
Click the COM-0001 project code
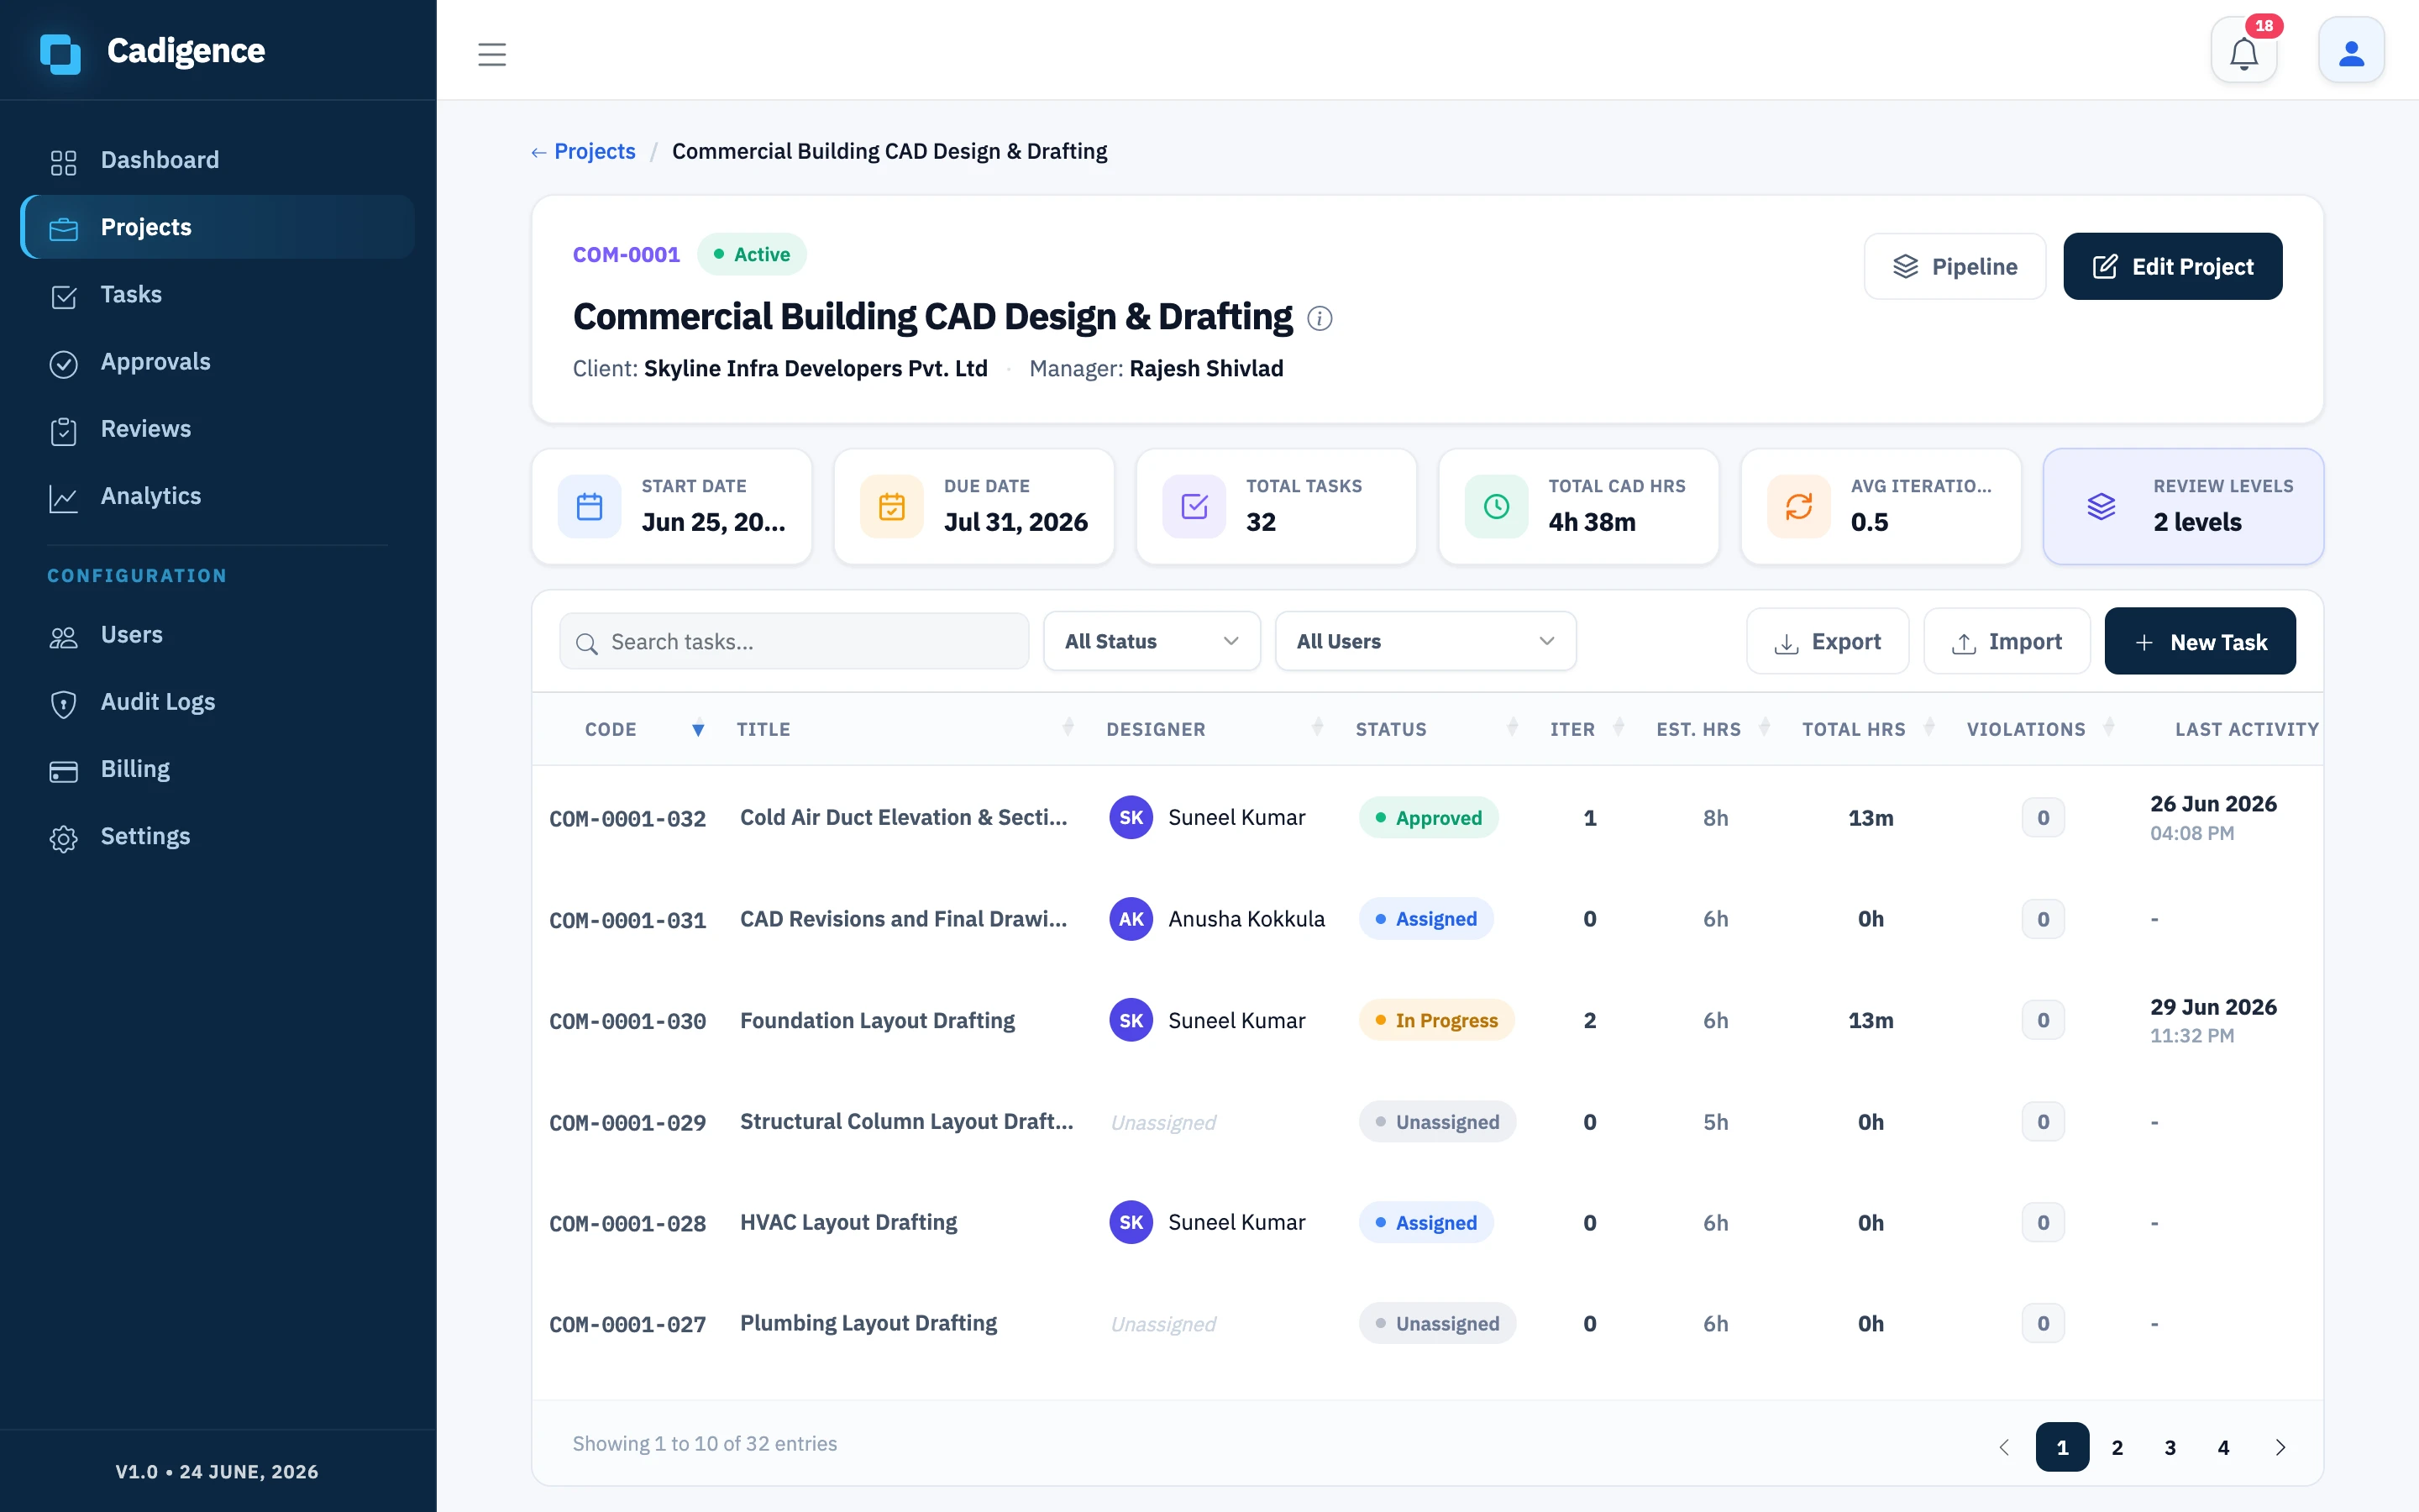[626, 254]
